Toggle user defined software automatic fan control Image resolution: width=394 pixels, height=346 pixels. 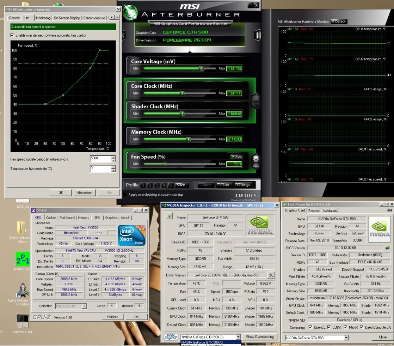12,35
